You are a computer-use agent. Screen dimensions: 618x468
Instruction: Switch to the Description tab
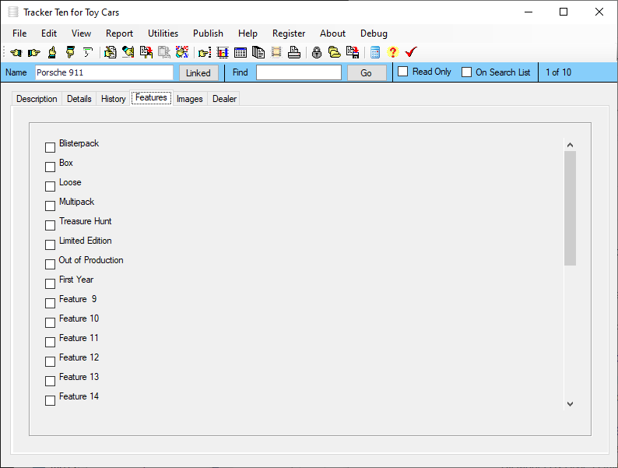point(37,99)
